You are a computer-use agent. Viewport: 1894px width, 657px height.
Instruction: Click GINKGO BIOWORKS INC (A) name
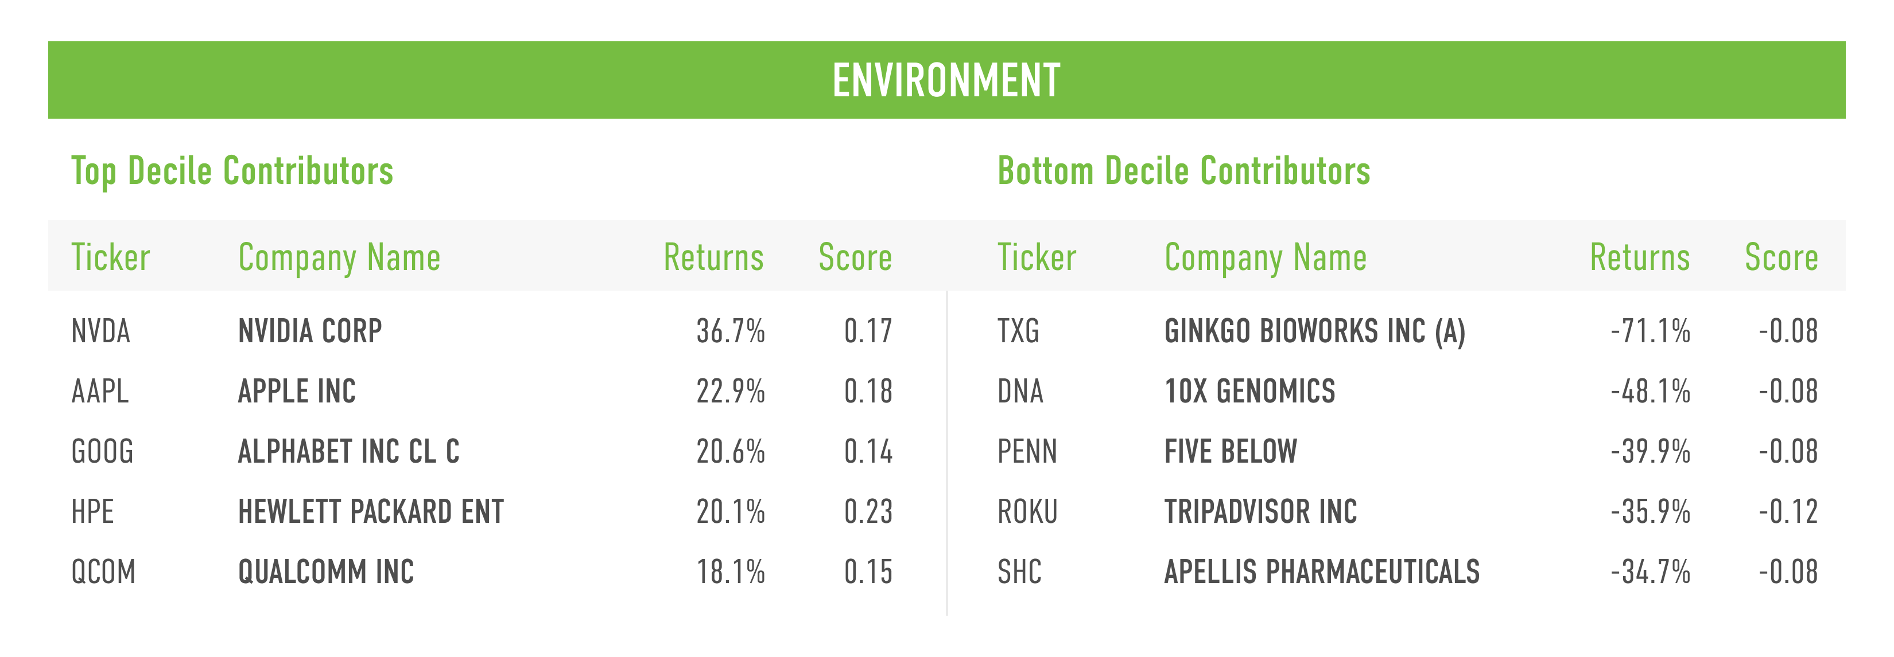1315,332
